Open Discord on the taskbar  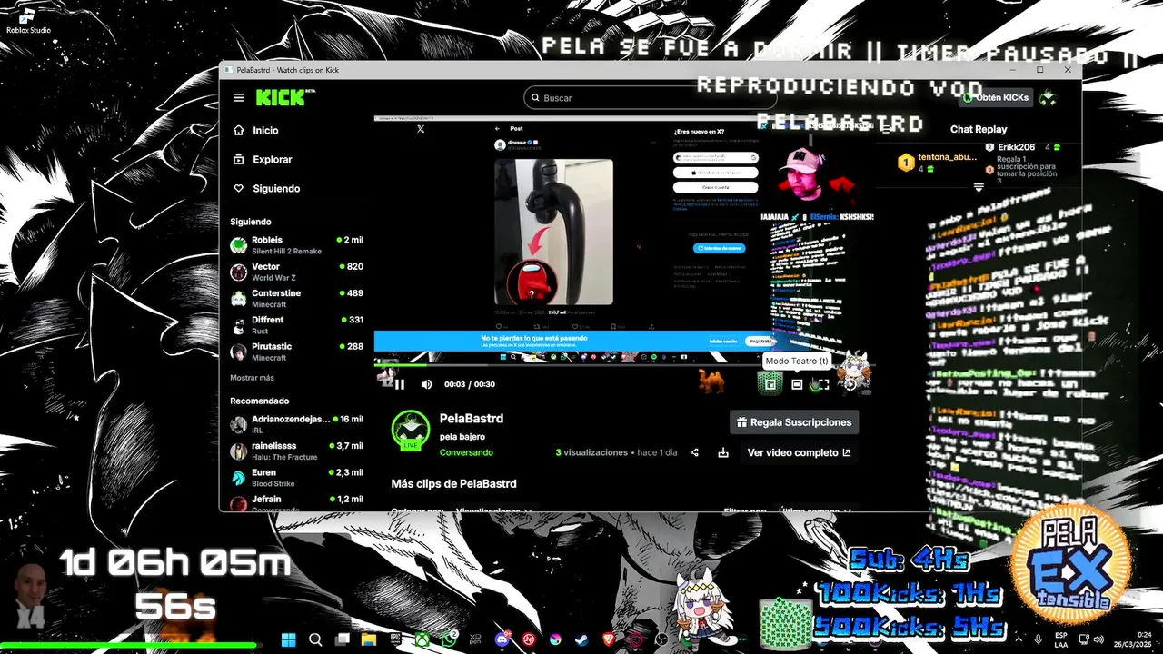point(502,639)
